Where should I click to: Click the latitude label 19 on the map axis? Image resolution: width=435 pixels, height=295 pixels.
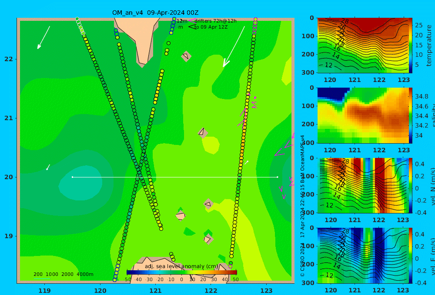(x=9, y=236)
